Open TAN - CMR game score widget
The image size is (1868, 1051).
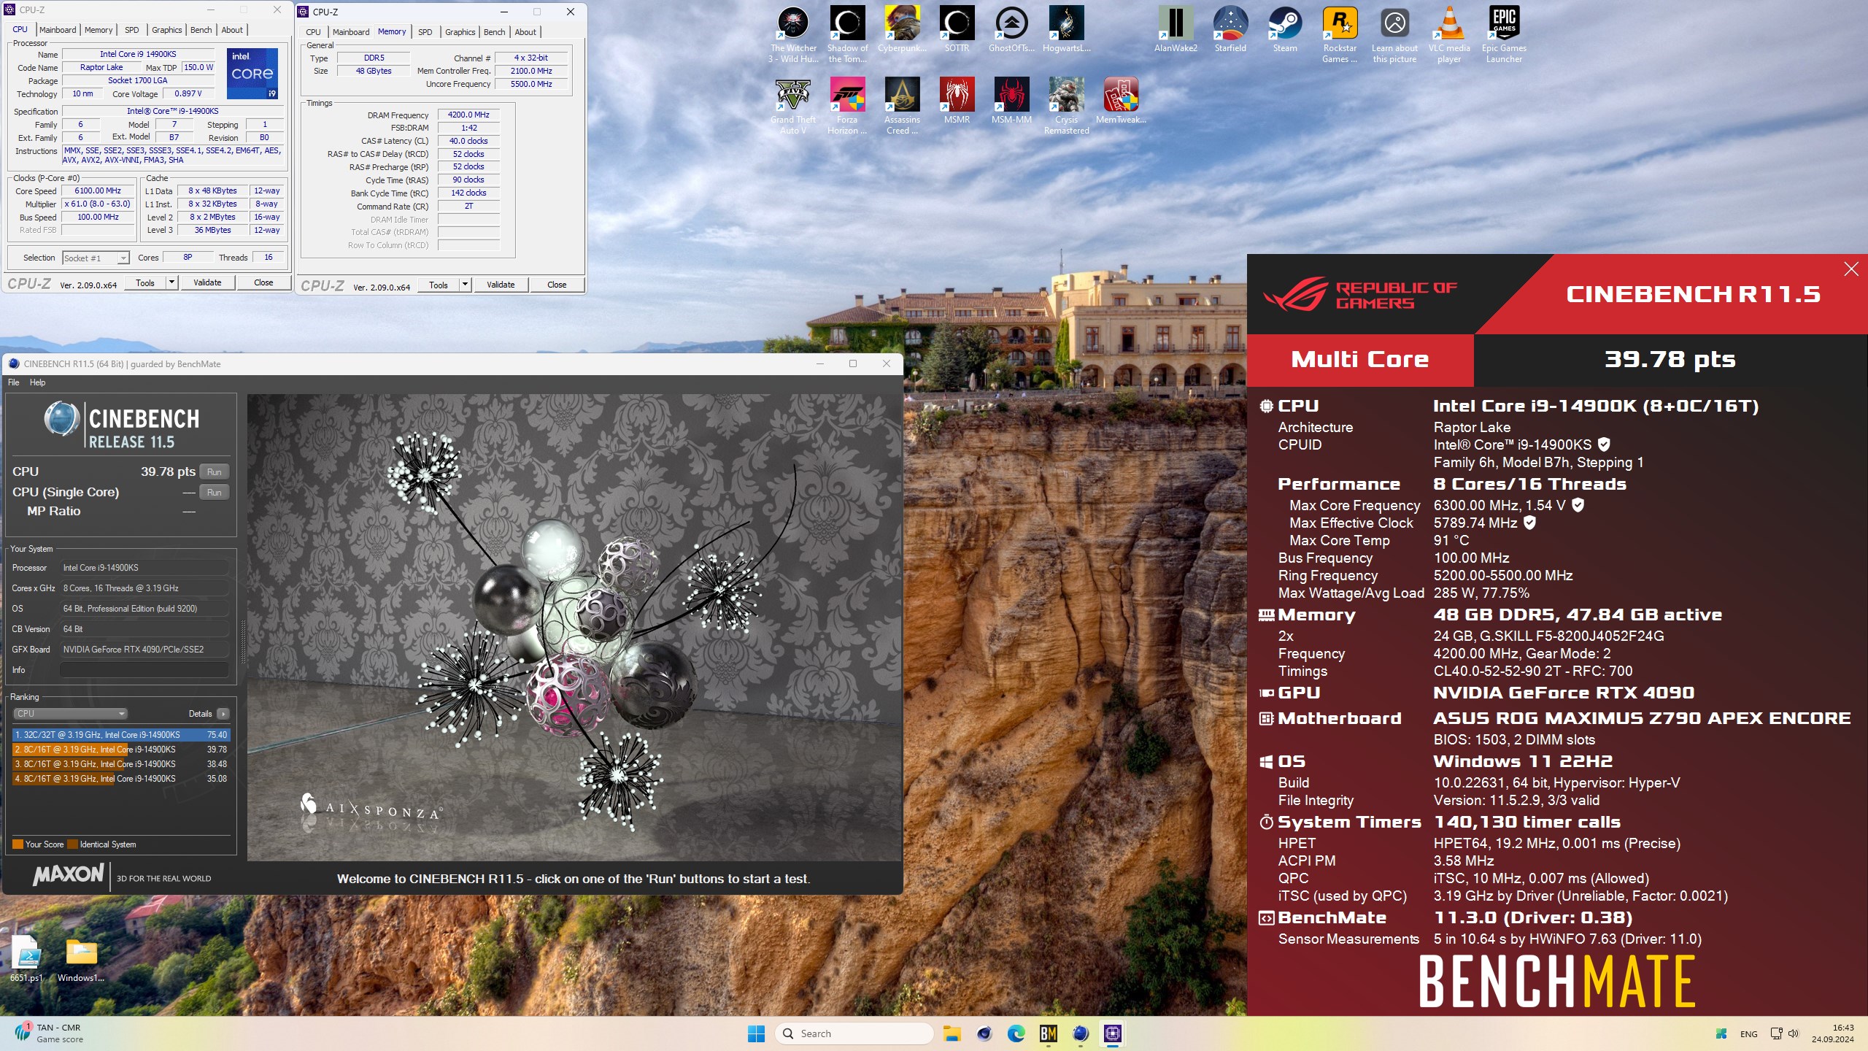tap(50, 1033)
